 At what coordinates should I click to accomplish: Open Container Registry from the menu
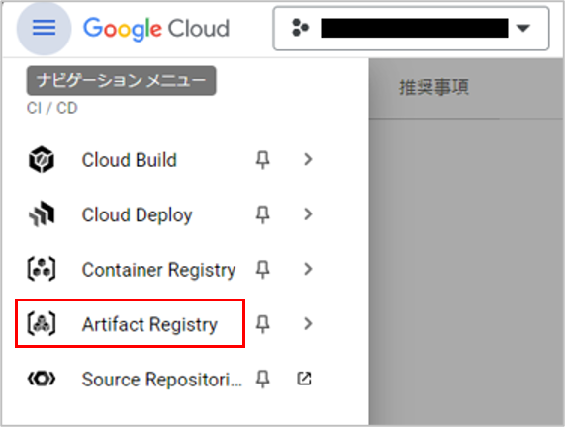pyautogui.click(x=158, y=270)
